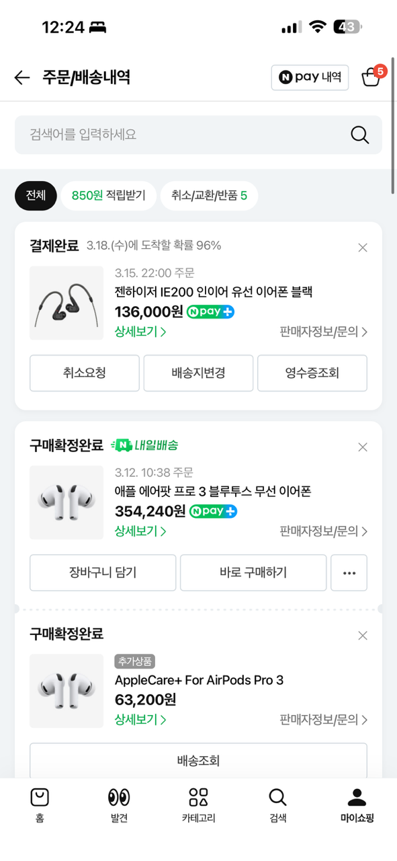Expand 상세보기 for 젠하이저 IE200 order

[140, 332]
